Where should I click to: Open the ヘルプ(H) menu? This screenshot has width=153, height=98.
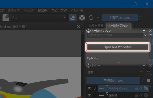pyautogui.click(x=77, y=10)
